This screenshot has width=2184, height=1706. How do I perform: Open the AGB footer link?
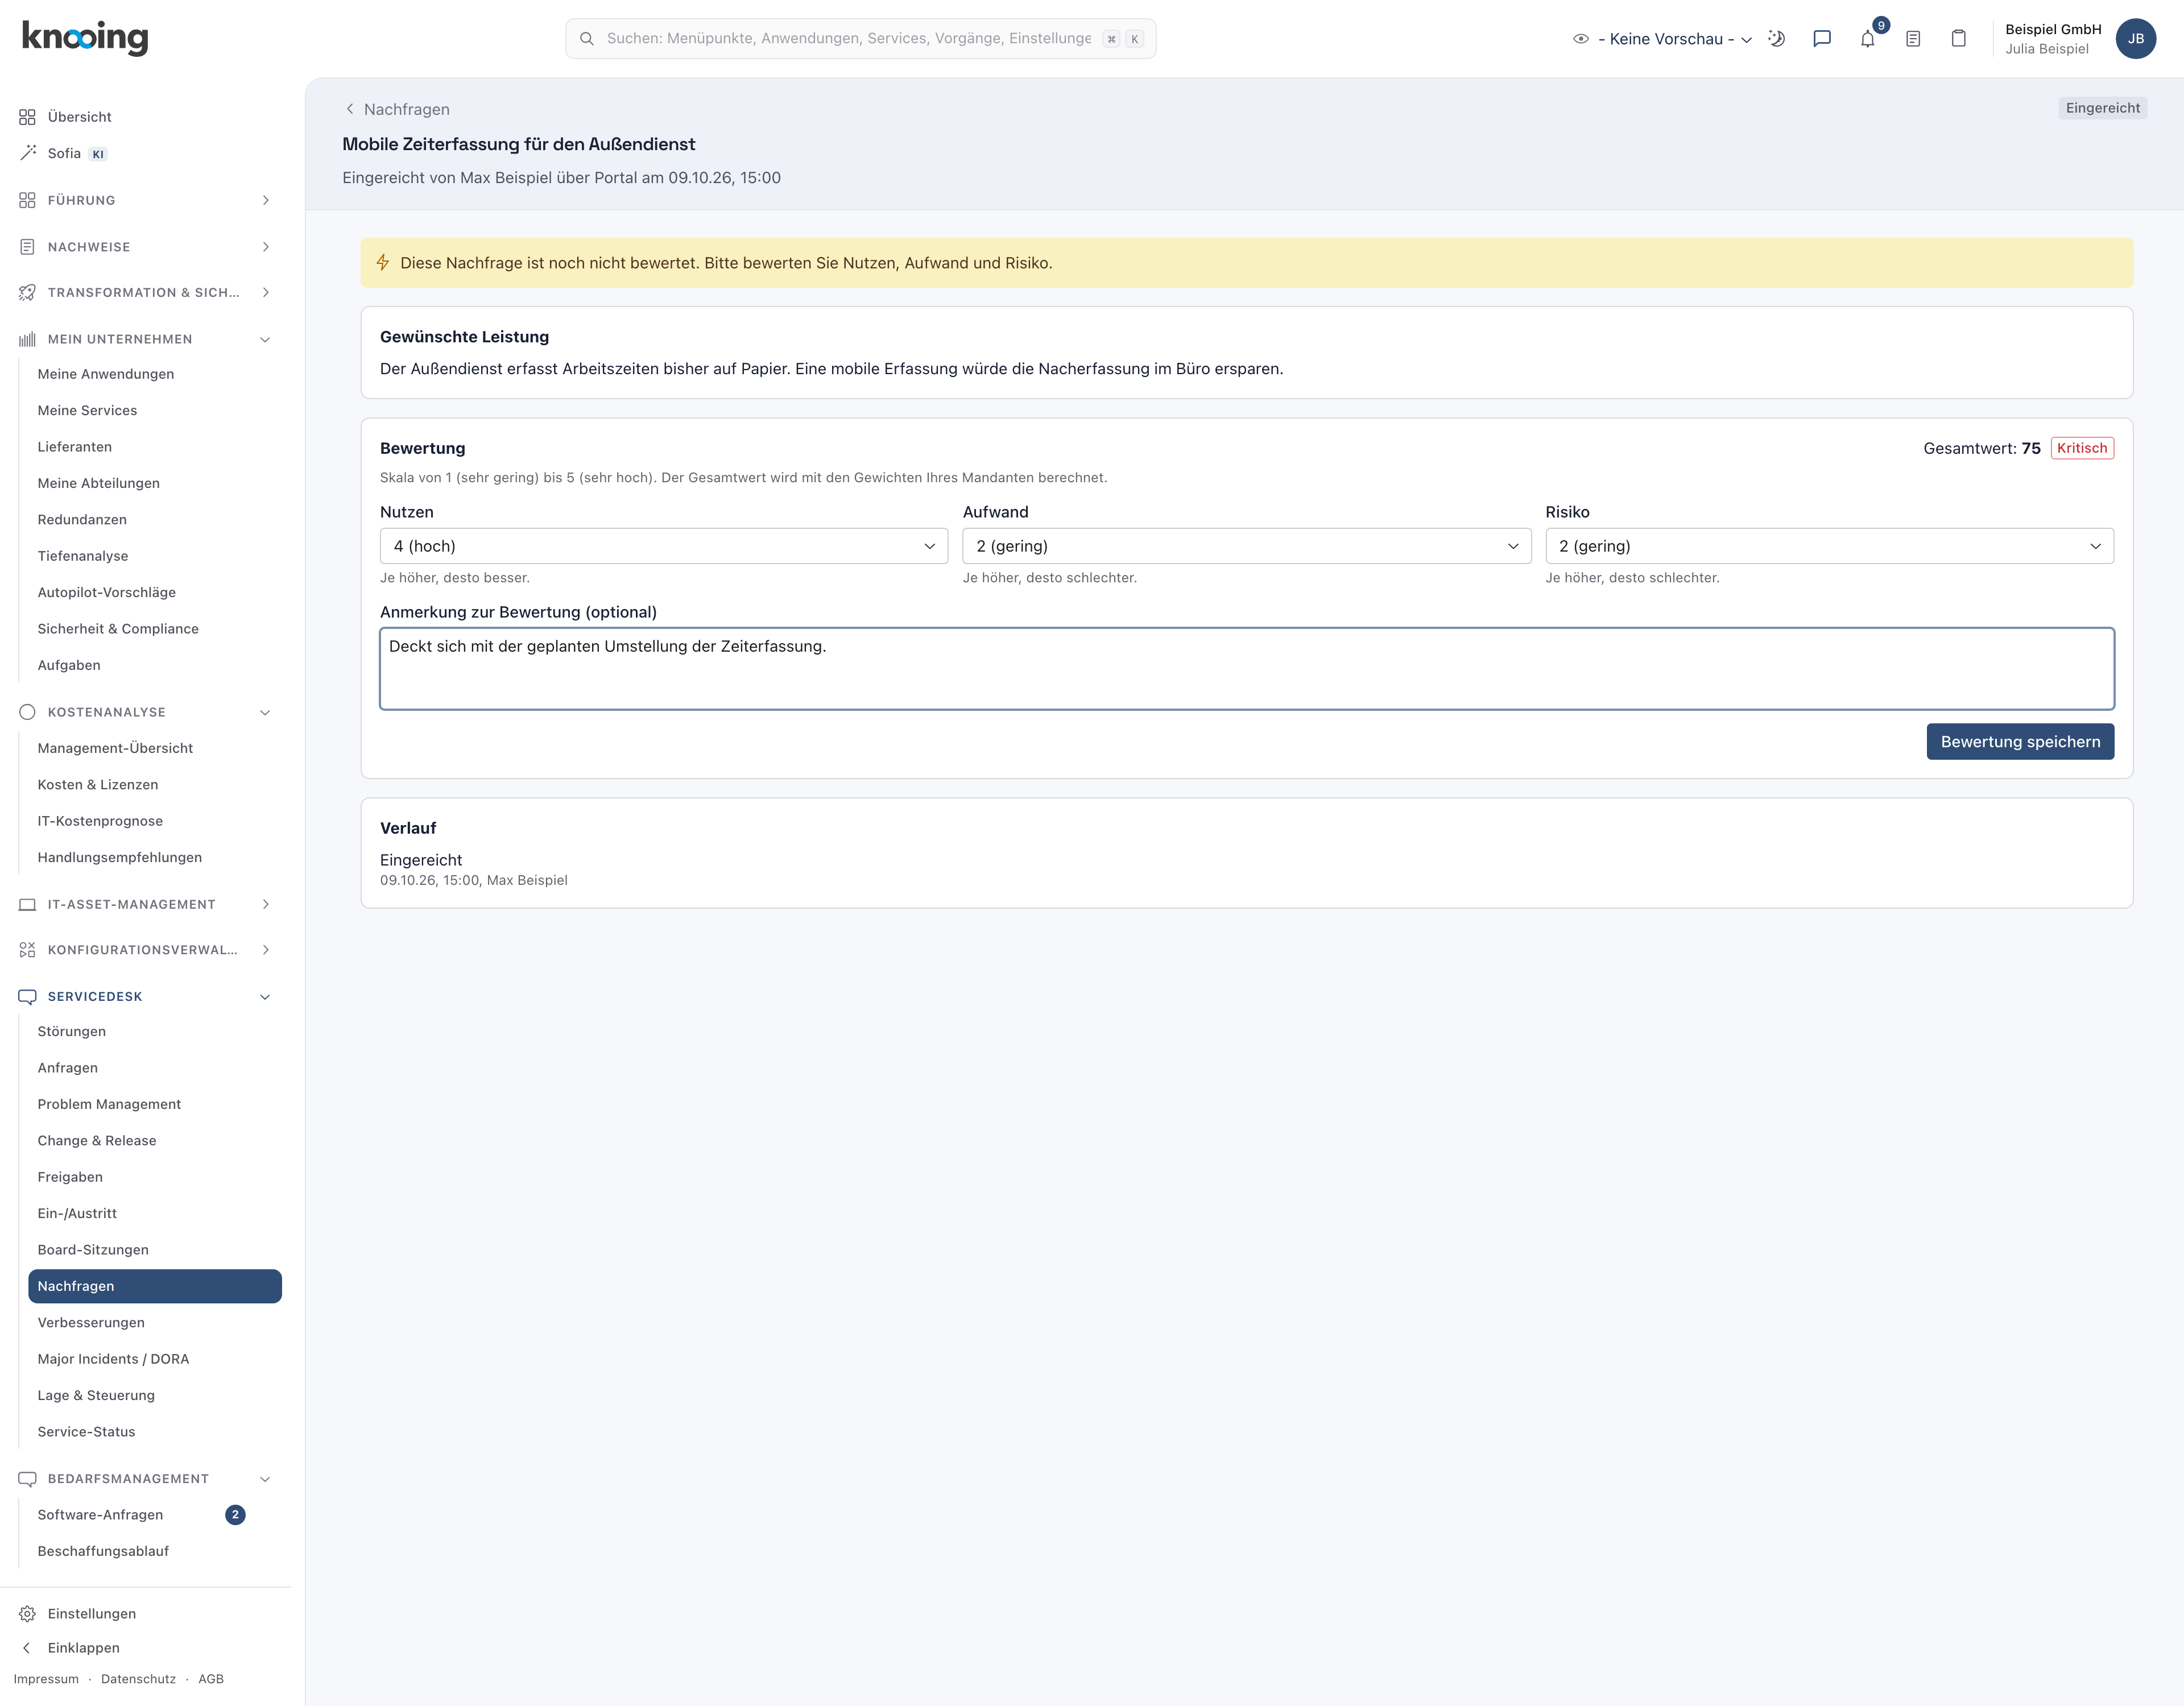coord(211,1678)
